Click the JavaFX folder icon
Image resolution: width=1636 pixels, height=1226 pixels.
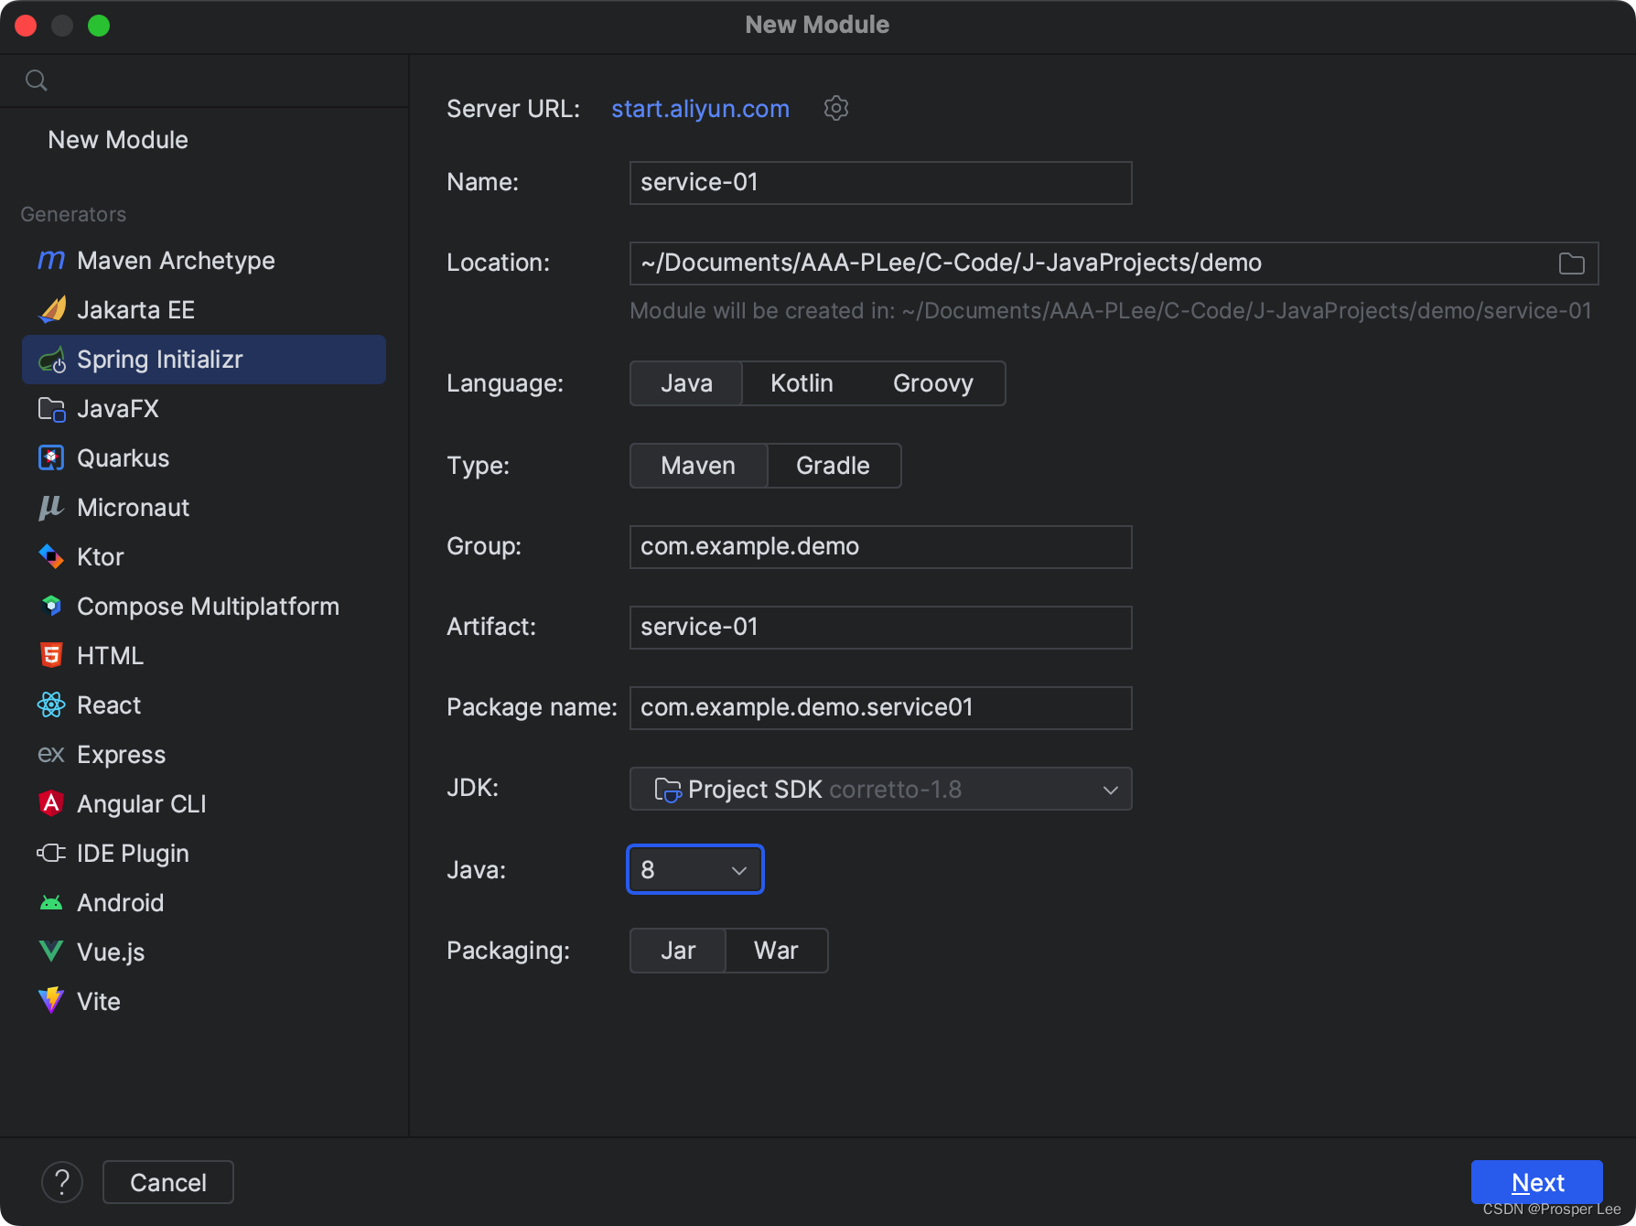point(51,409)
